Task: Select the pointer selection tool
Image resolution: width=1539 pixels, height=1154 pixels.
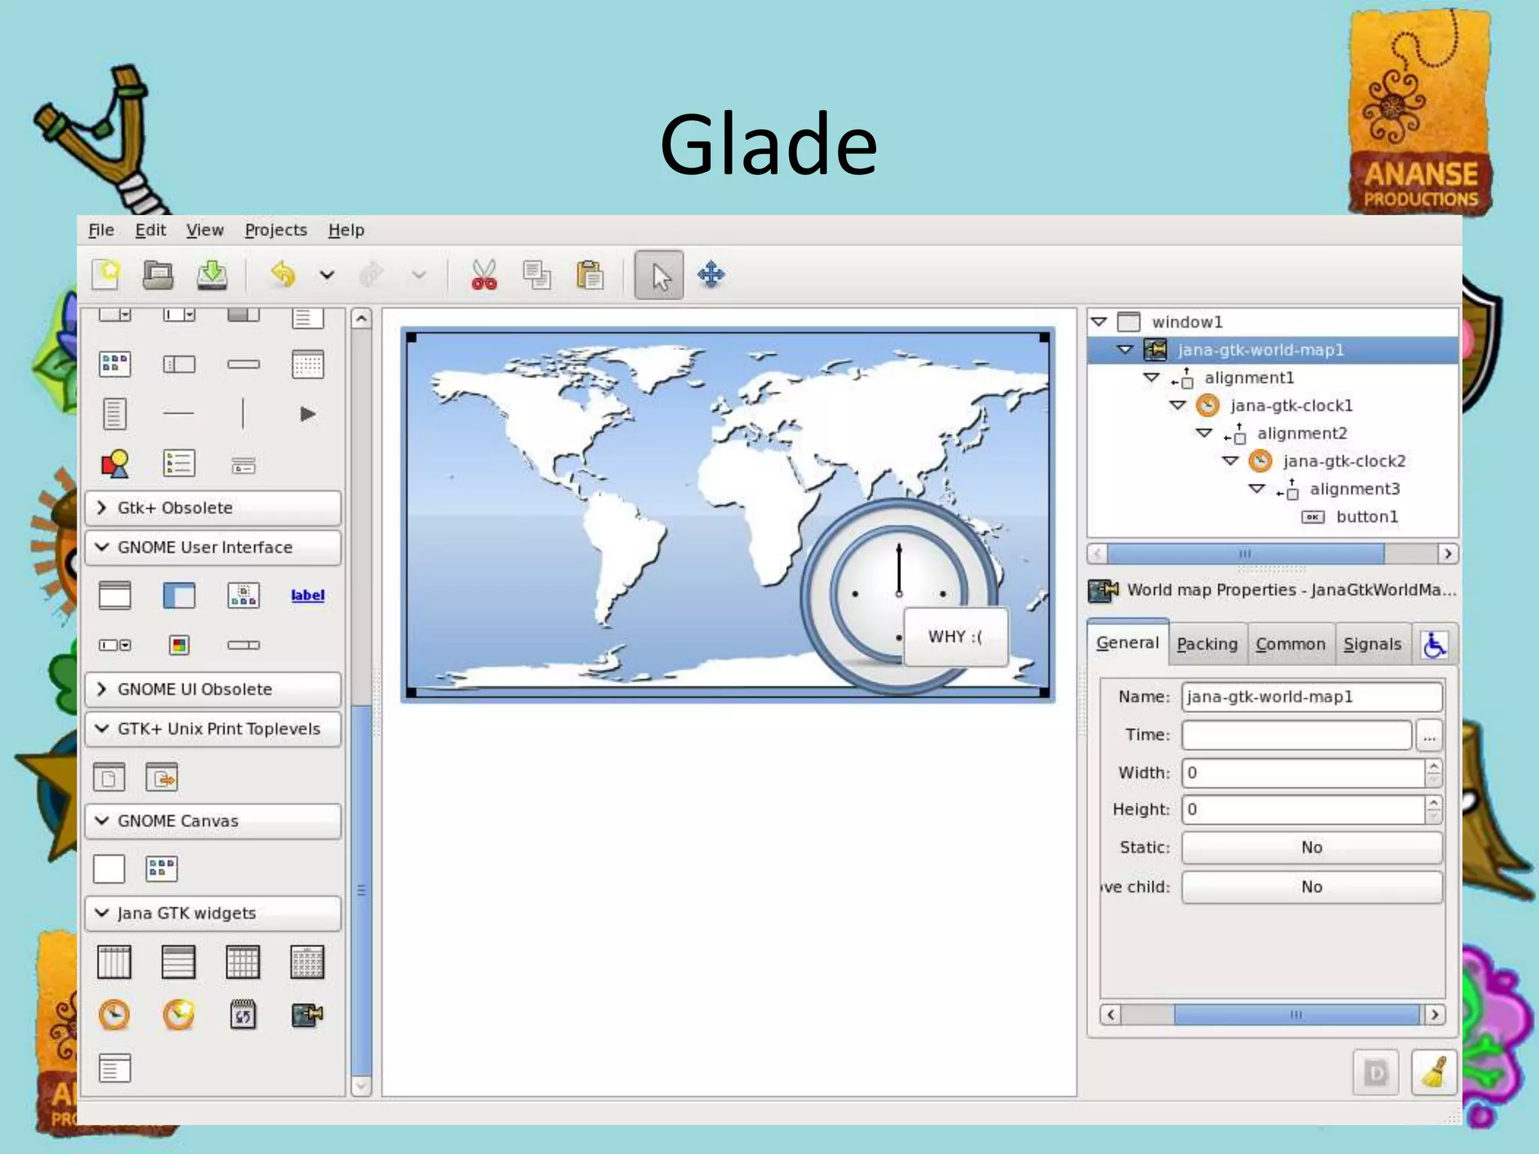Action: click(659, 275)
